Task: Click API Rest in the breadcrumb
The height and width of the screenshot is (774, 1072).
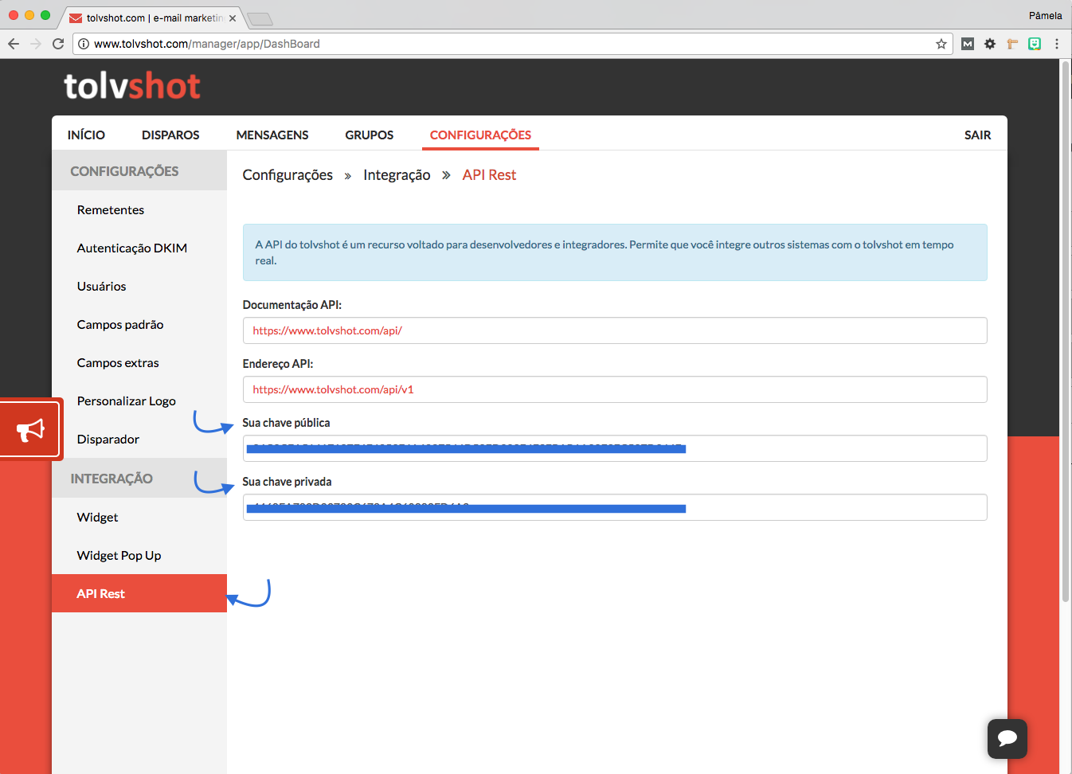Action: [489, 175]
